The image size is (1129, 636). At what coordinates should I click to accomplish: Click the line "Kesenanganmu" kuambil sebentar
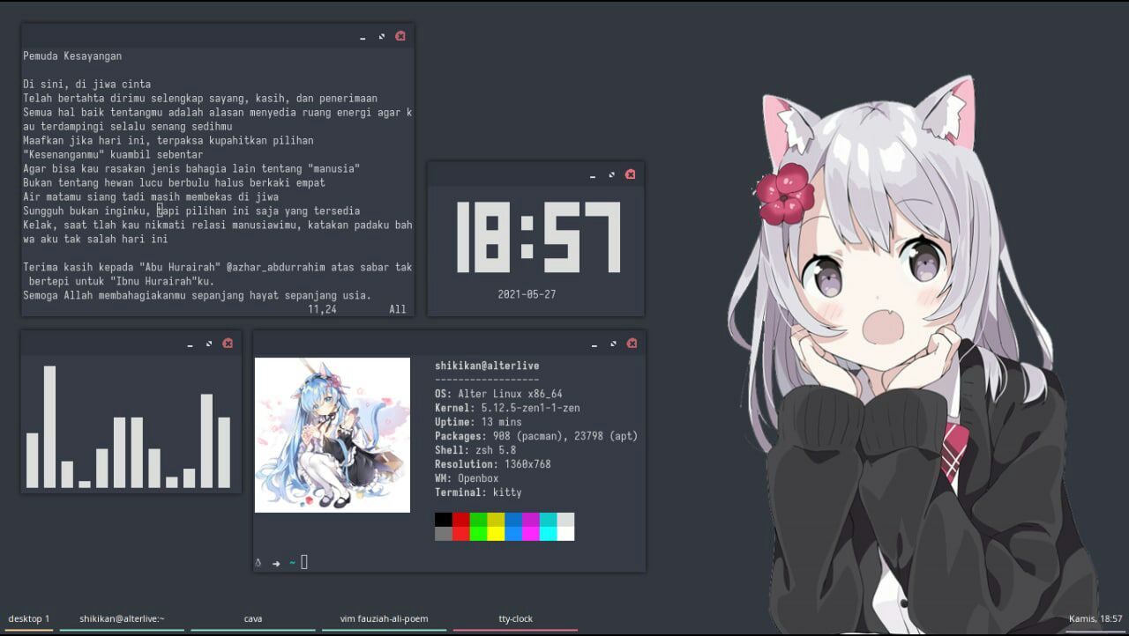point(113,155)
